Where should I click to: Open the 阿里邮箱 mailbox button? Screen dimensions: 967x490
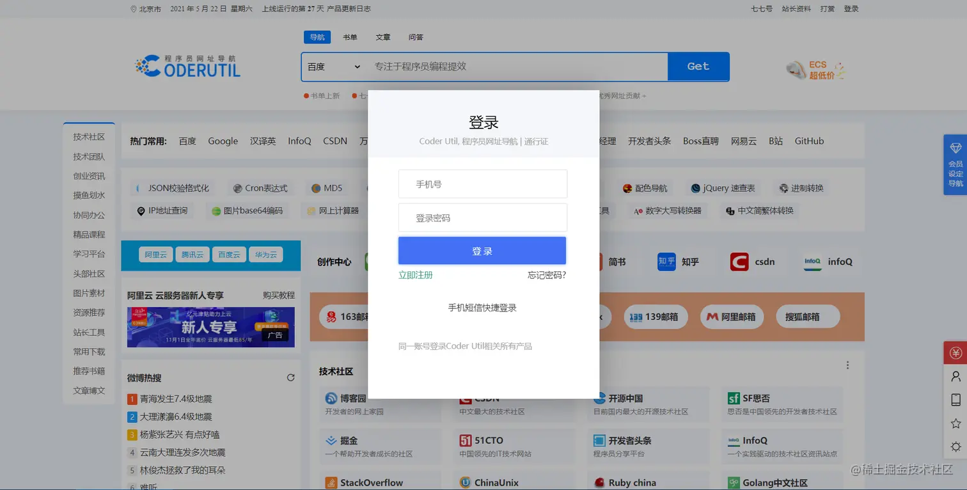point(731,317)
